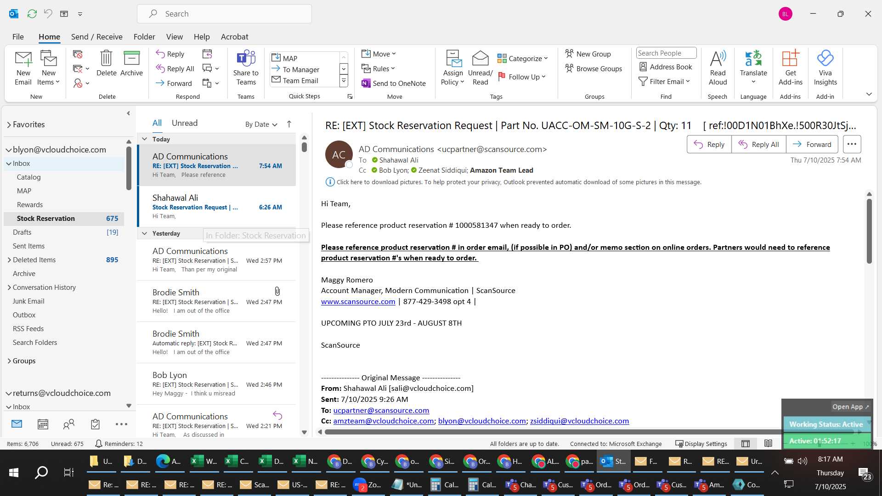Click Browse Groups
Viewport: 882px width, 496px height.
tap(593, 68)
